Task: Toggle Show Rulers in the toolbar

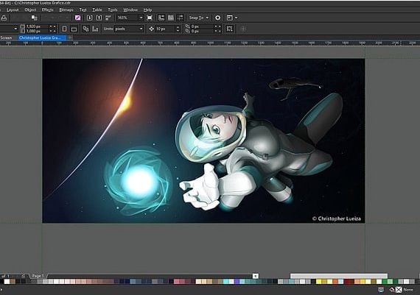Action: point(161,18)
